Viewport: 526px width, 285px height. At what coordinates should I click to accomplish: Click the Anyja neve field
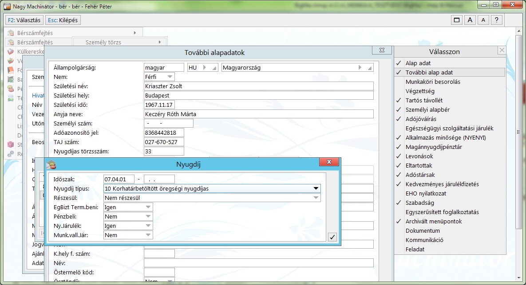(x=259, y=114)
